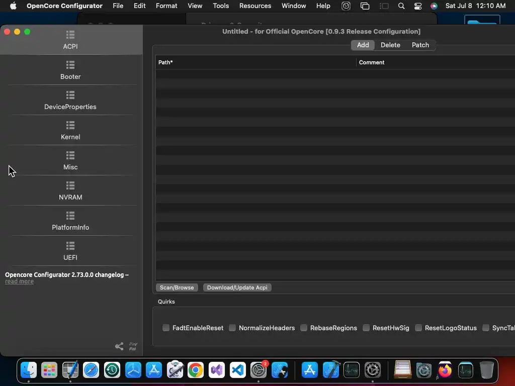515x386 pixels.
Task: Open System Preferences with badge in dock
Action: click(259, 370)
